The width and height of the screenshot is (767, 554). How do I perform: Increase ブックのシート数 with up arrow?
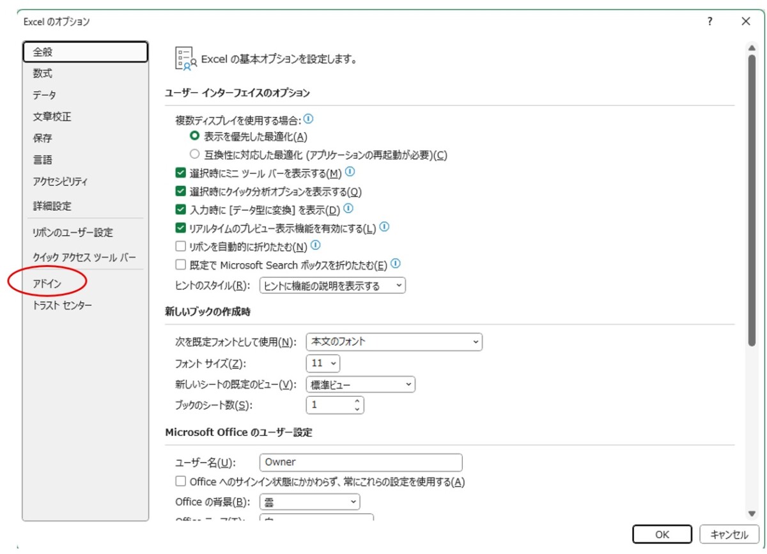pos(357,402)
